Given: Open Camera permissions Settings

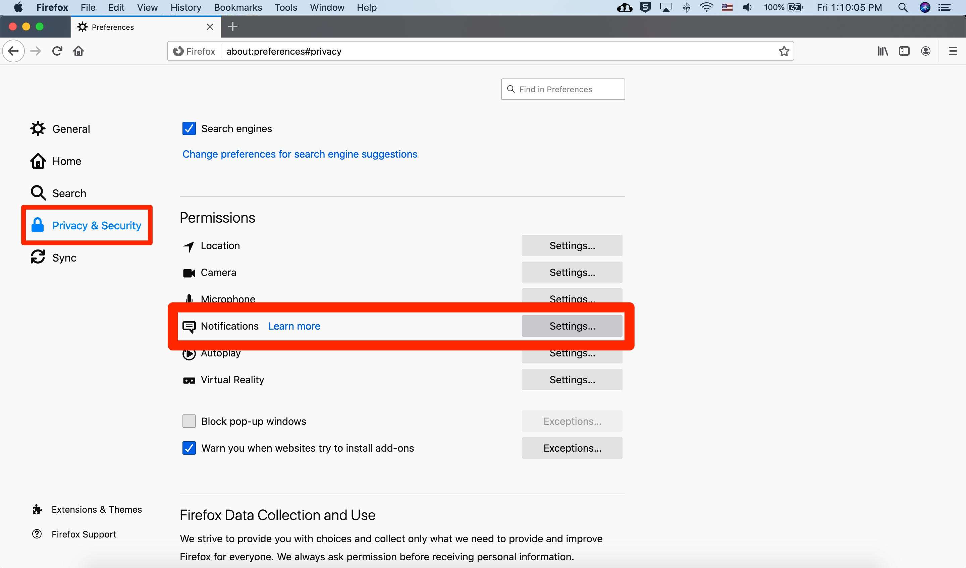Looking at the screenshot, I should pyautogui.click(x=572, y=273).
